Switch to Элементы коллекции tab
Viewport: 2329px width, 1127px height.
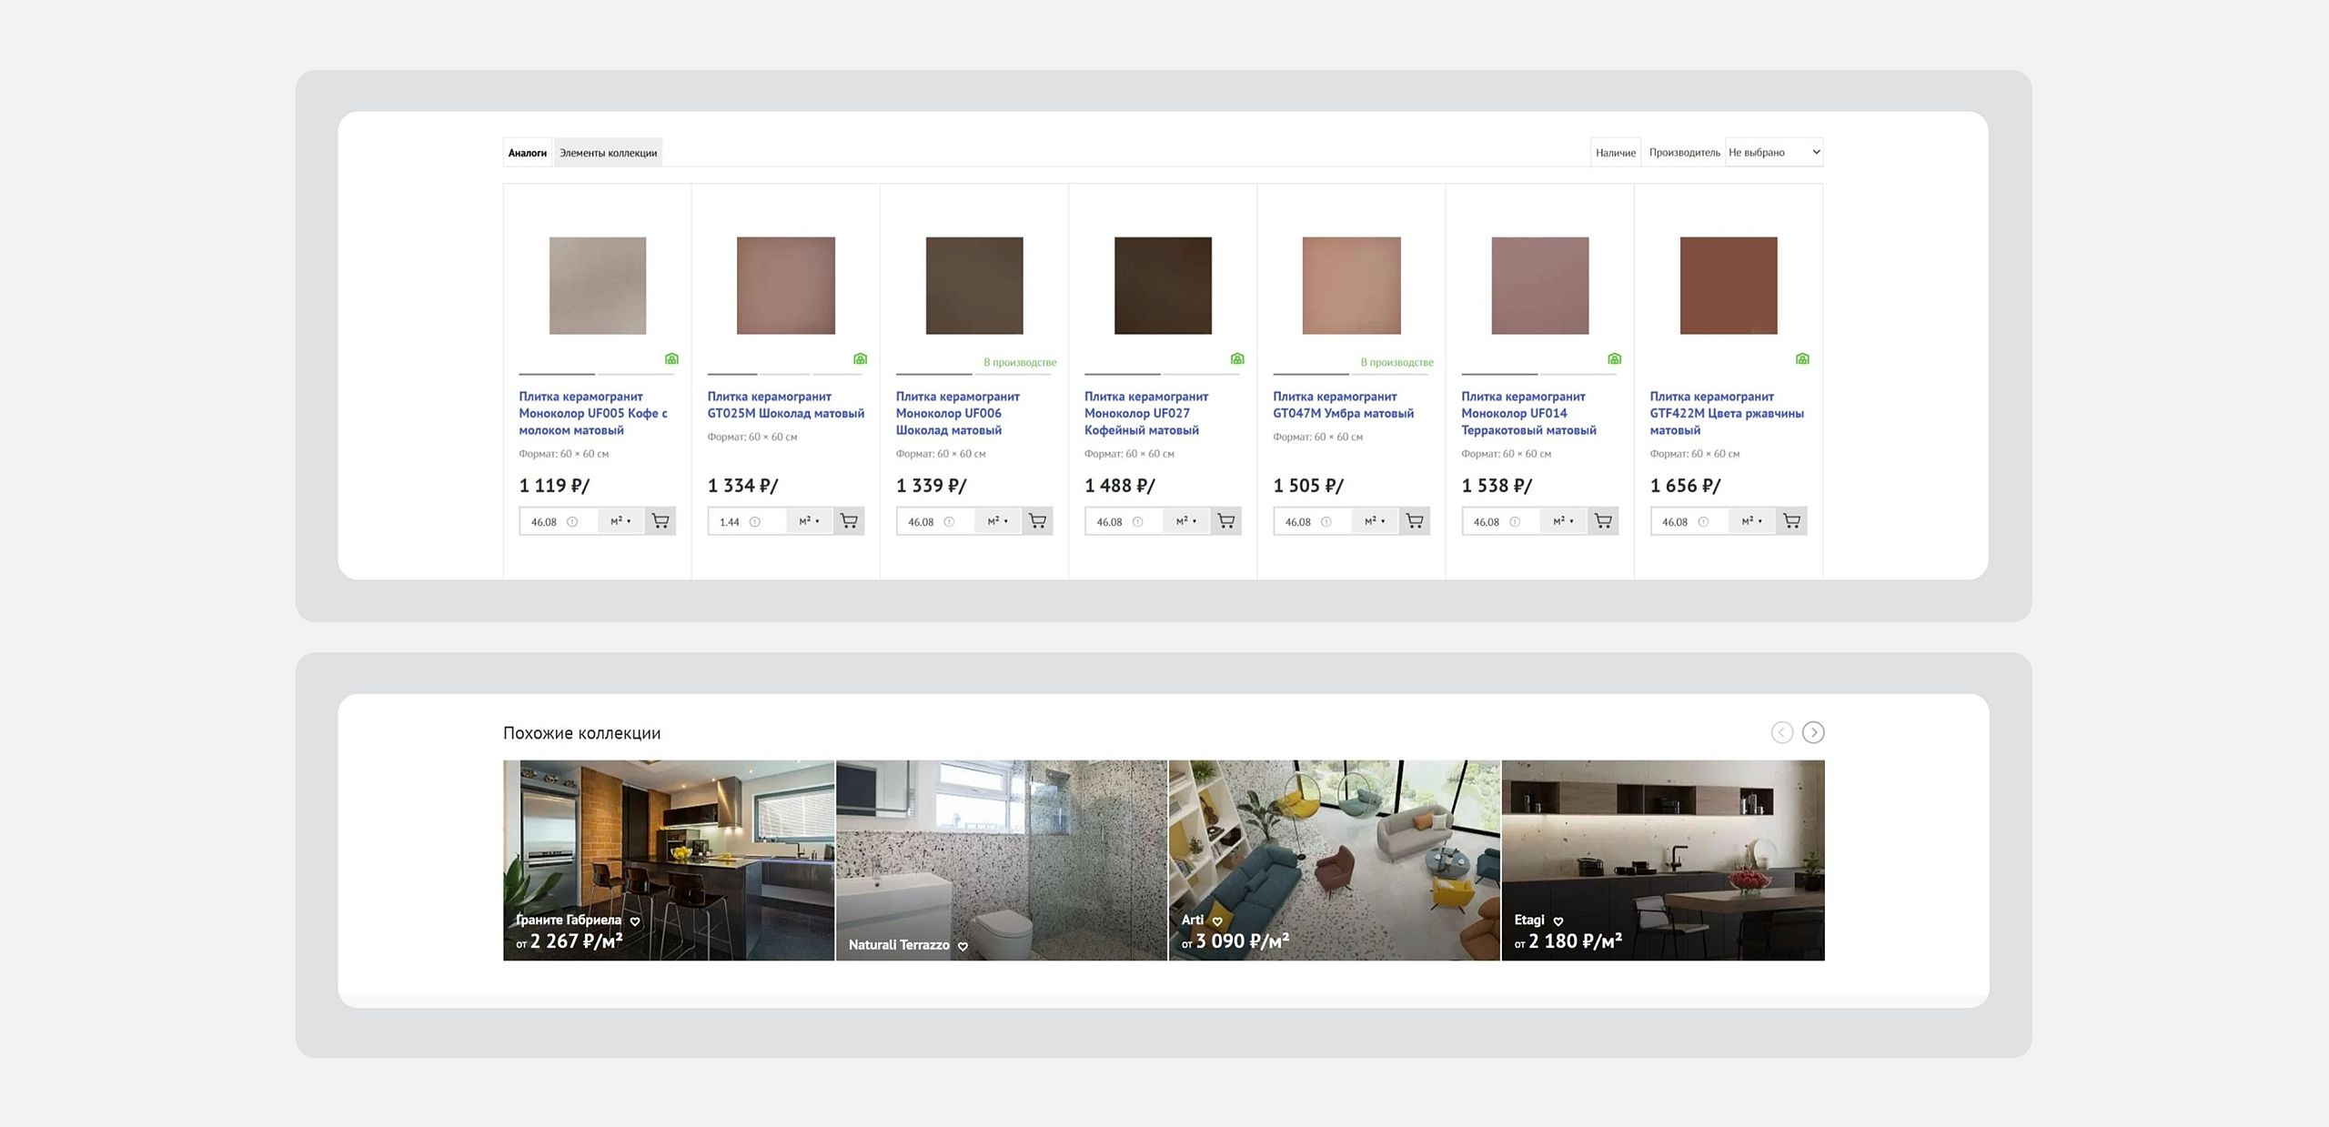[608, 153]
